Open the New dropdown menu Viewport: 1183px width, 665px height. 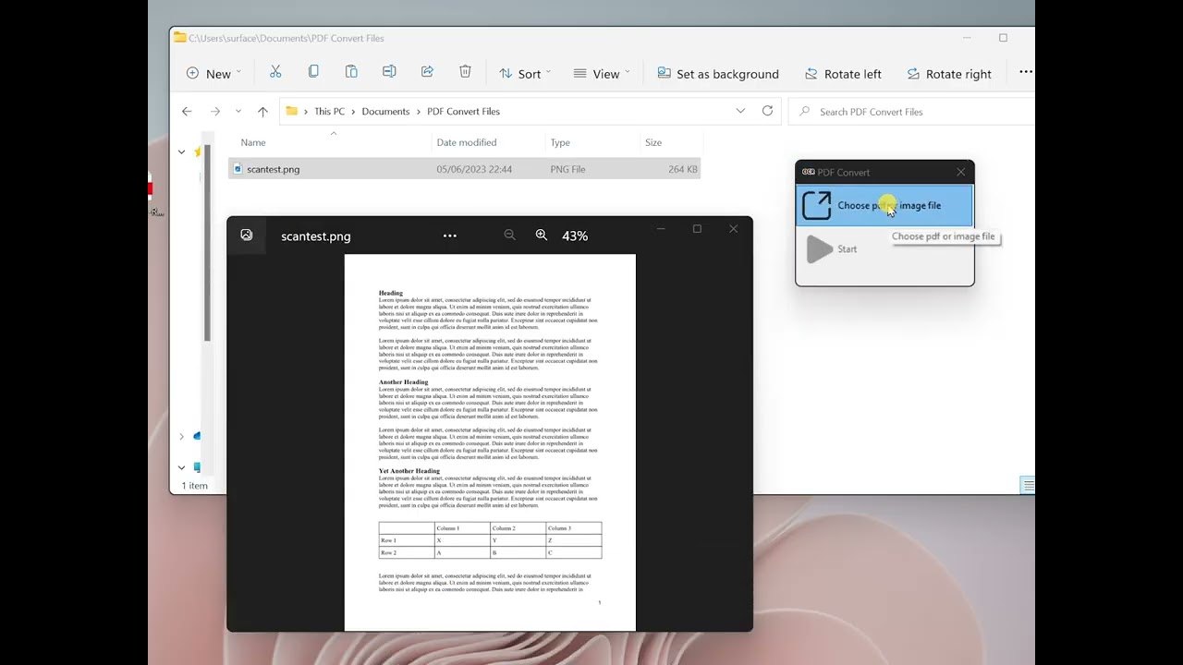click(213, 74)
